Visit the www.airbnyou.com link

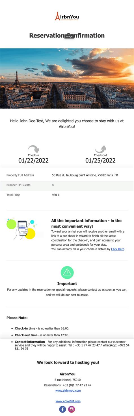click(68, 390)
